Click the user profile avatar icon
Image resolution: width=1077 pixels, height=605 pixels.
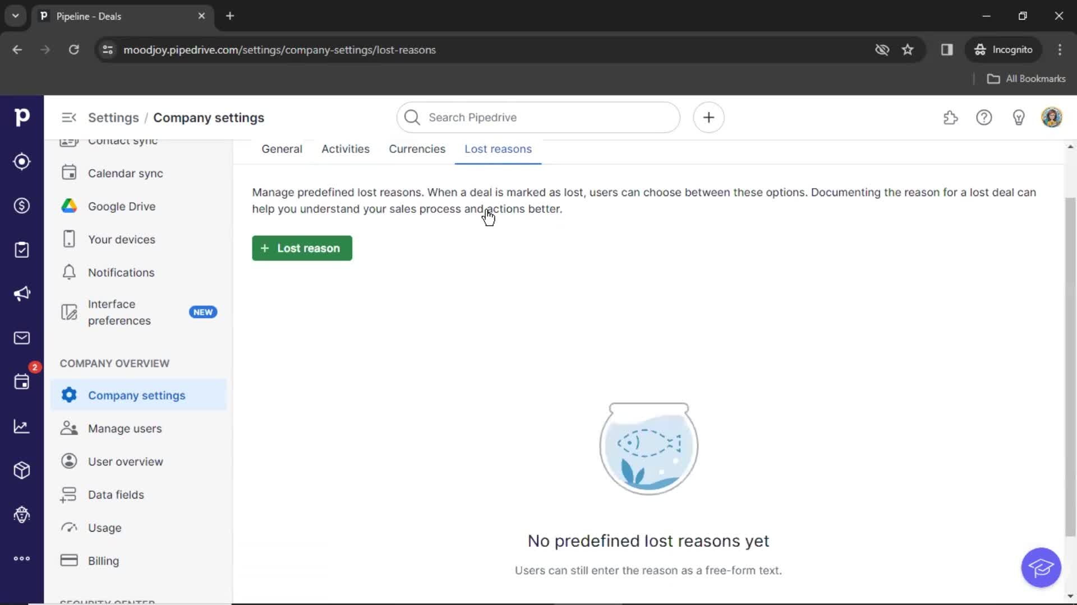tap(1052, 117)
